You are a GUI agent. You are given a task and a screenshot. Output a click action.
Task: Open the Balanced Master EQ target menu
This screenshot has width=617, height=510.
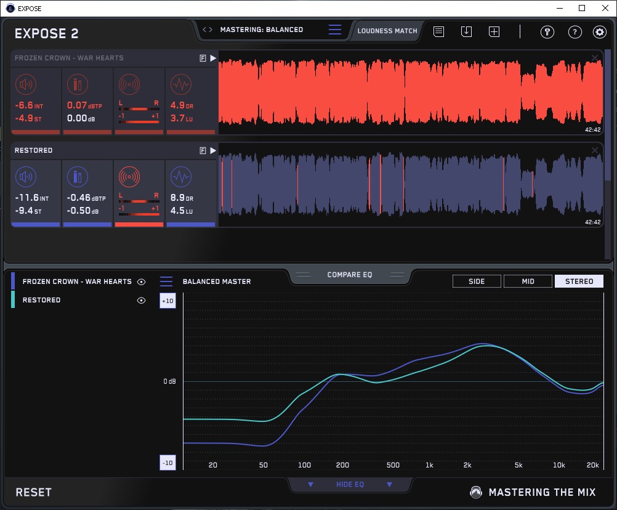pyautogui.click(x=167, y=281)
